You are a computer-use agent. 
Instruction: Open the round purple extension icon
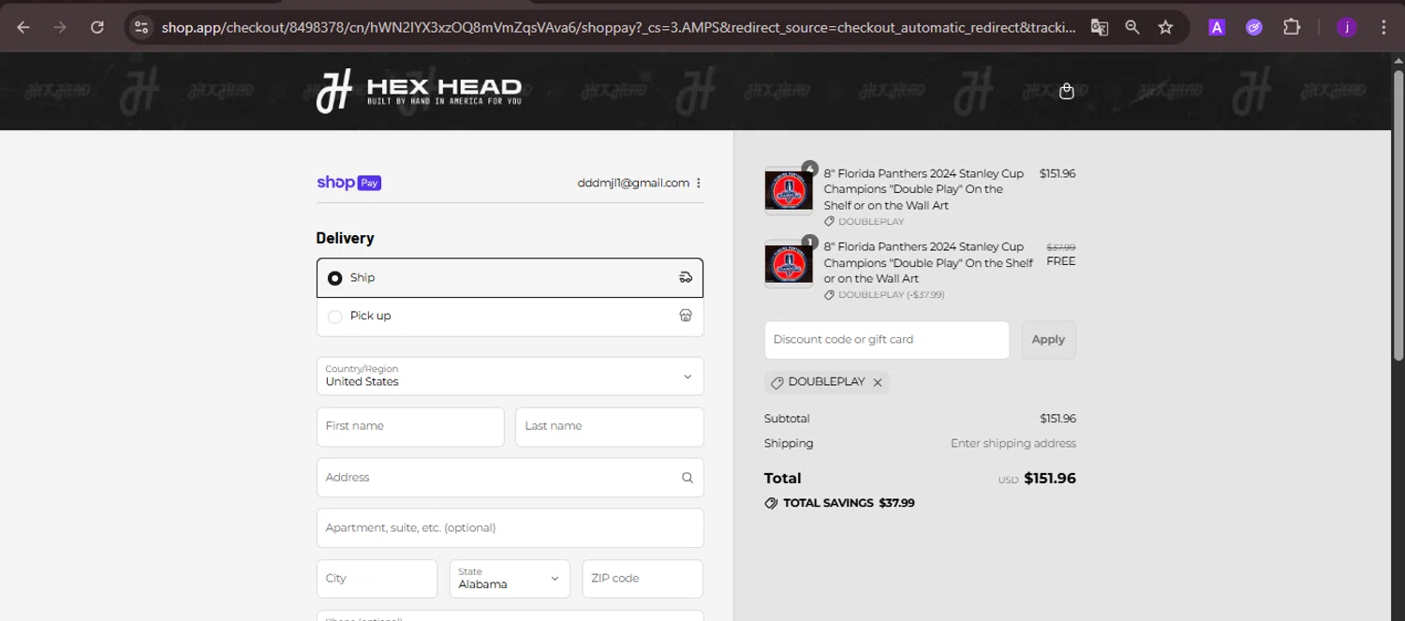tap(1254, 27)
